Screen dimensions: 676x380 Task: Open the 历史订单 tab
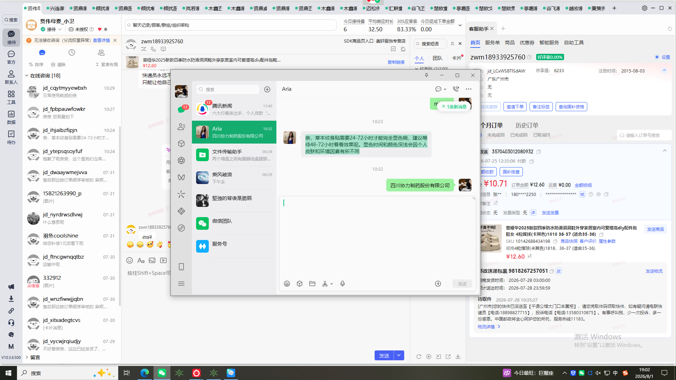[x=527, y=125]
